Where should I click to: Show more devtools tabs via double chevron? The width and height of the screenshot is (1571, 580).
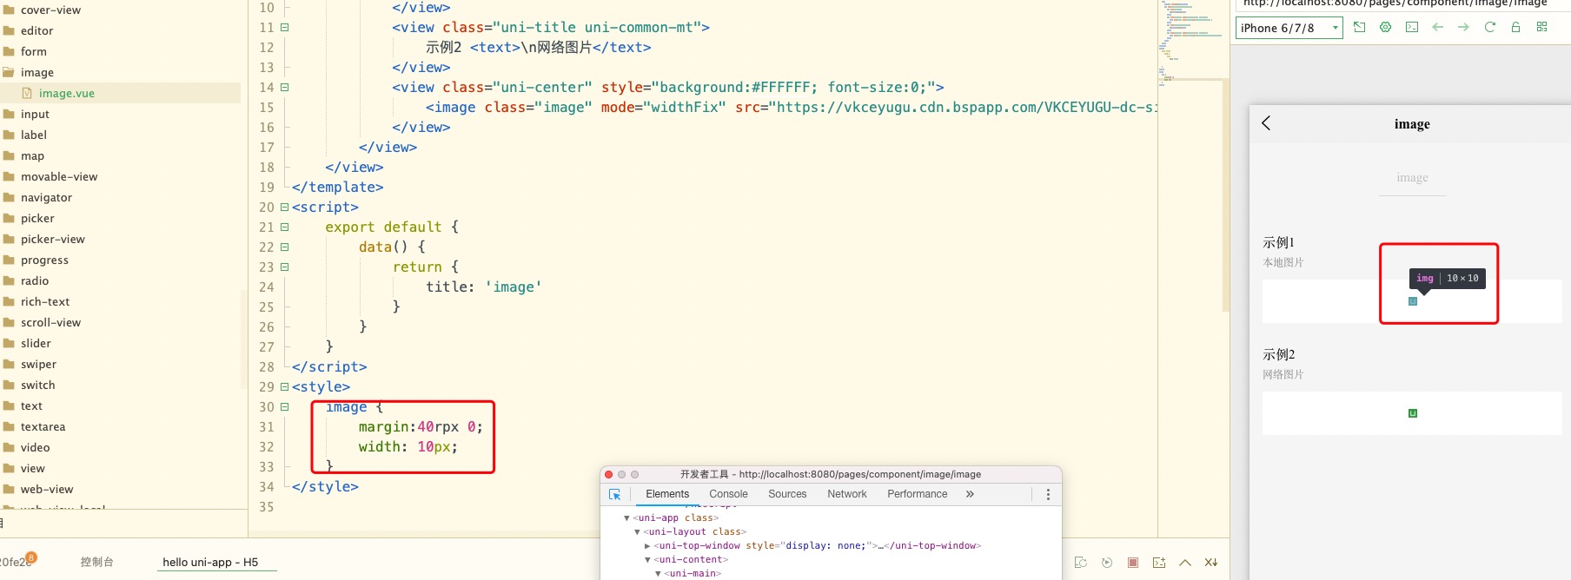[970, 494]
